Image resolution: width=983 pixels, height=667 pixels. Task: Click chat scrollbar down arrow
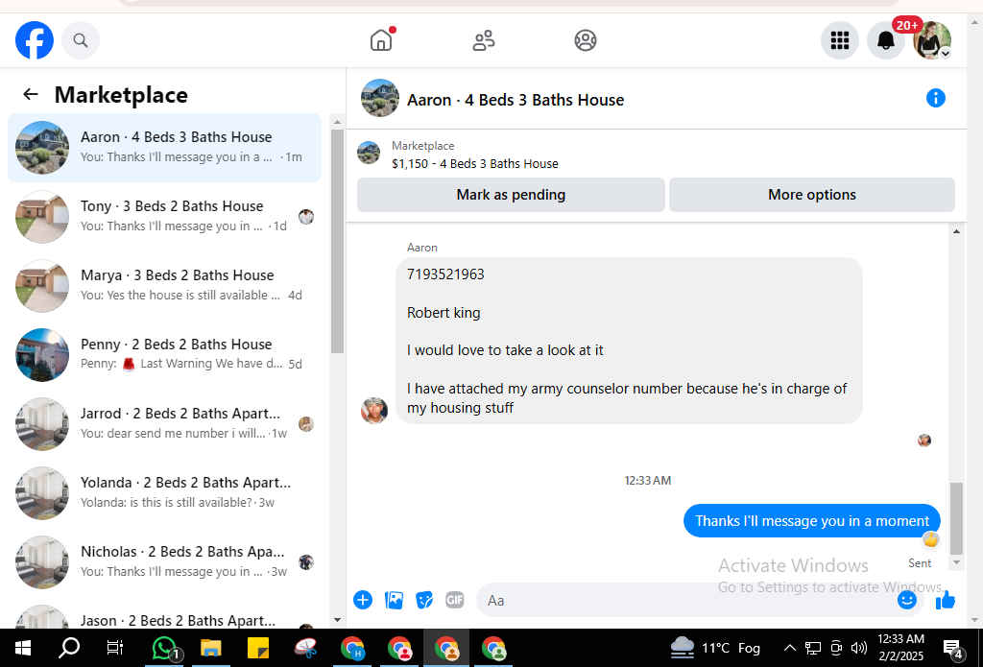(957, 562)
